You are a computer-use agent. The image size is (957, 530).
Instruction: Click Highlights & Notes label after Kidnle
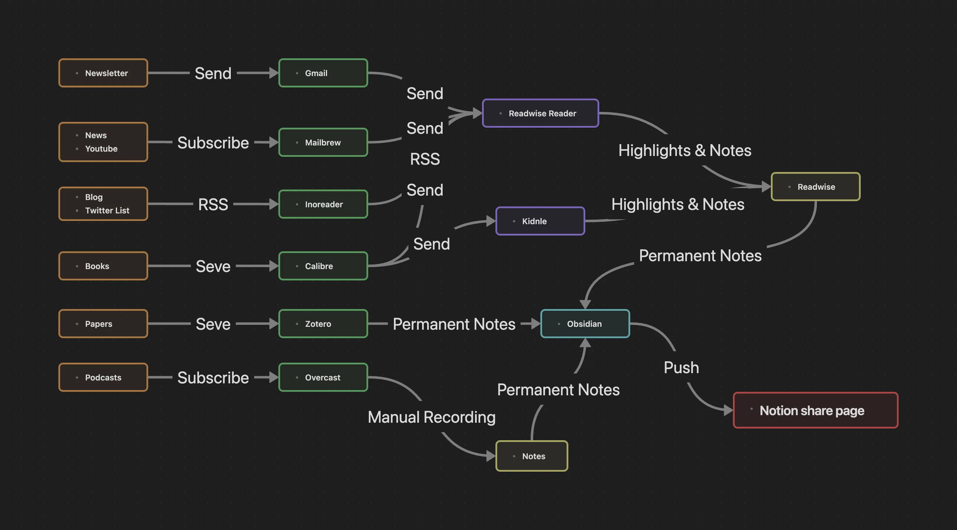click(x=678, y=204)
